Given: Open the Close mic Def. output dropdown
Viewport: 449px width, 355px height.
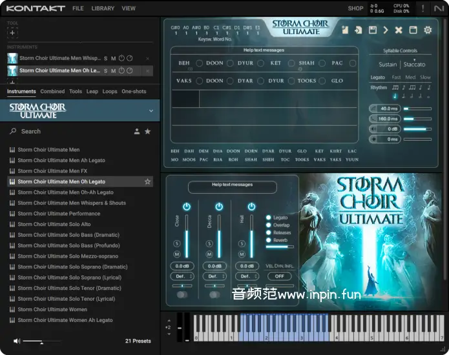Looking at the screenshot, I should (x=182, y=276).
